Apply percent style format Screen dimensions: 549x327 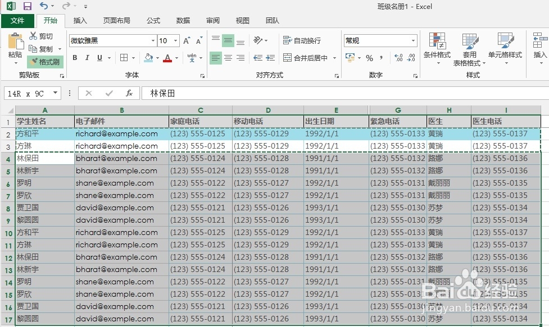click(369, 58)
